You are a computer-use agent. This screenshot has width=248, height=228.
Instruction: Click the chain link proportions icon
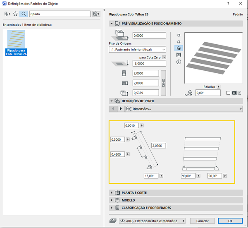tap(163, 83)
